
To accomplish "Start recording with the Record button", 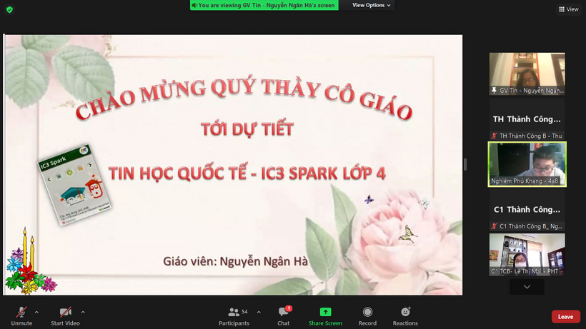I will tap(367, 316).
